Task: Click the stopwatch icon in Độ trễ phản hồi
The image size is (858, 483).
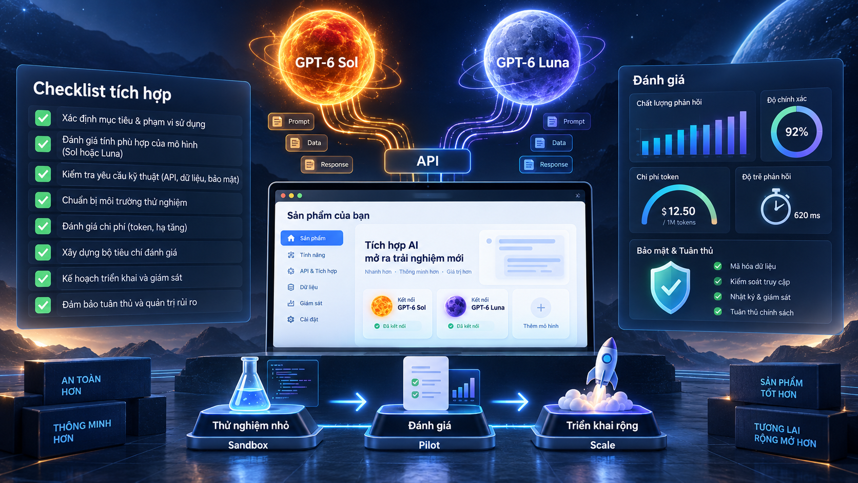Action: [775, 206]
